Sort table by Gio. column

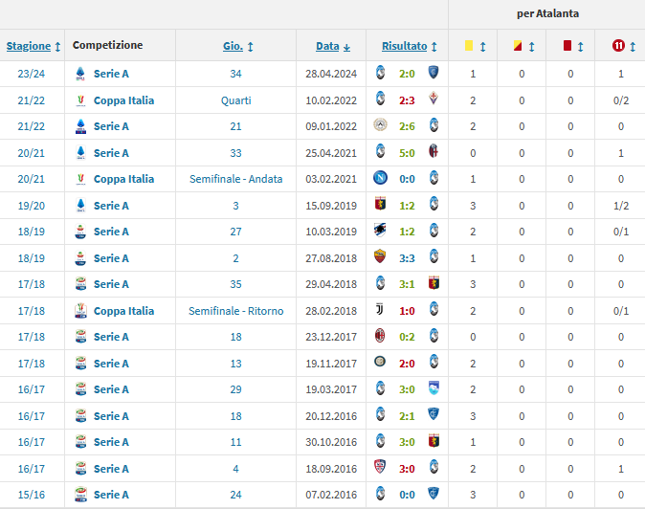[237, 46]
